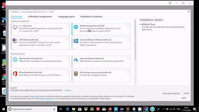The width and height of the screenshot is (199, 112).
Task: Show hidden system tray icons
Action: 164,109
